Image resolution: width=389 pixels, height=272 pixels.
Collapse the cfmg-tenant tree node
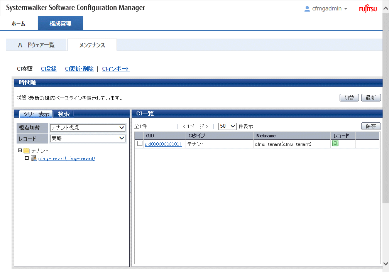[x=27, y=158]
